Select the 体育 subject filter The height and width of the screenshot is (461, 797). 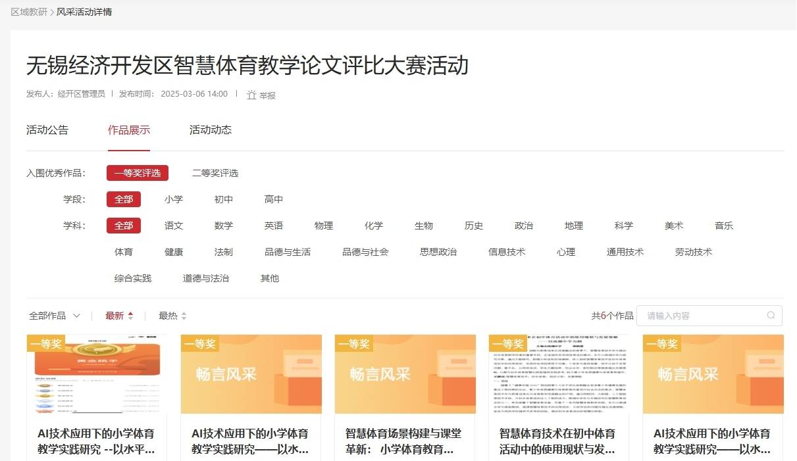[124, 252]
